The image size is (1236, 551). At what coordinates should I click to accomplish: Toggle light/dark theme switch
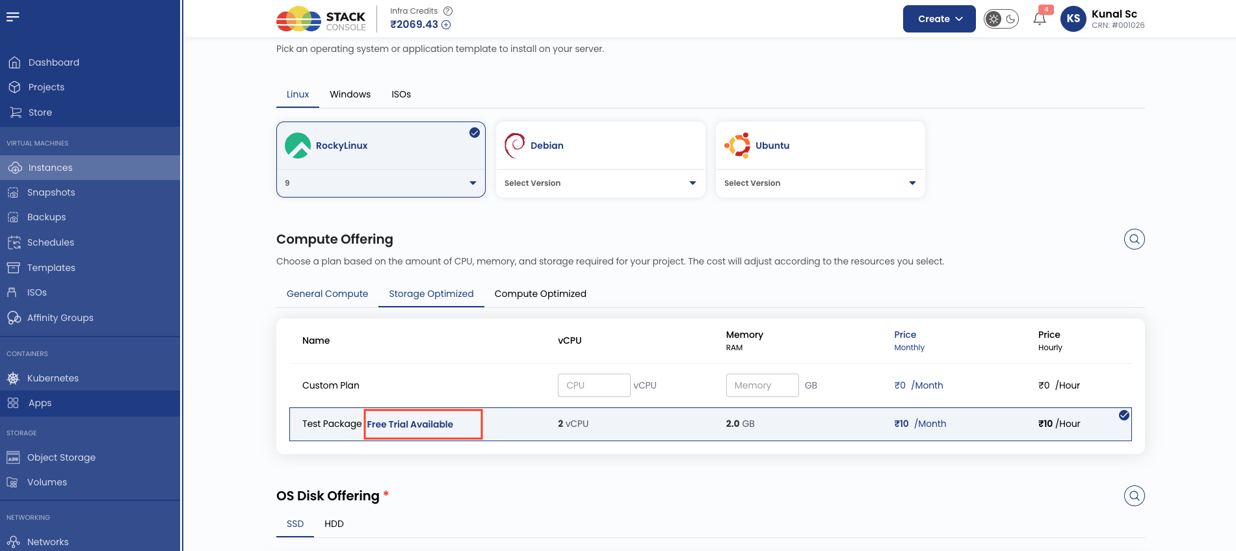[x=1001, y=19]
